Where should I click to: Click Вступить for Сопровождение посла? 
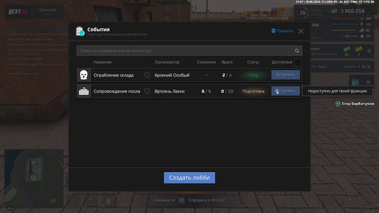[x=285, y=91]
